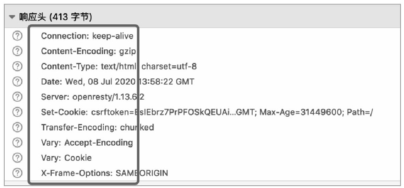Open help icon beside Set-Cookie header
404x188 pixels.
(x=17, y=112)
